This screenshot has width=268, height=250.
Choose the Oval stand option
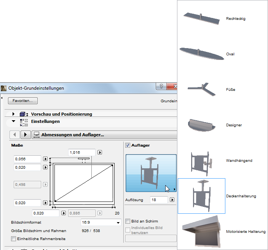pyautogui.click(x=201, y=54)
